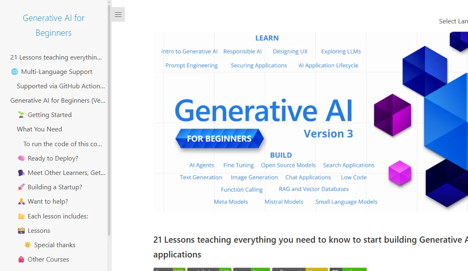Select the brain Ready to Deploy? entry

[x=48, y=158]
